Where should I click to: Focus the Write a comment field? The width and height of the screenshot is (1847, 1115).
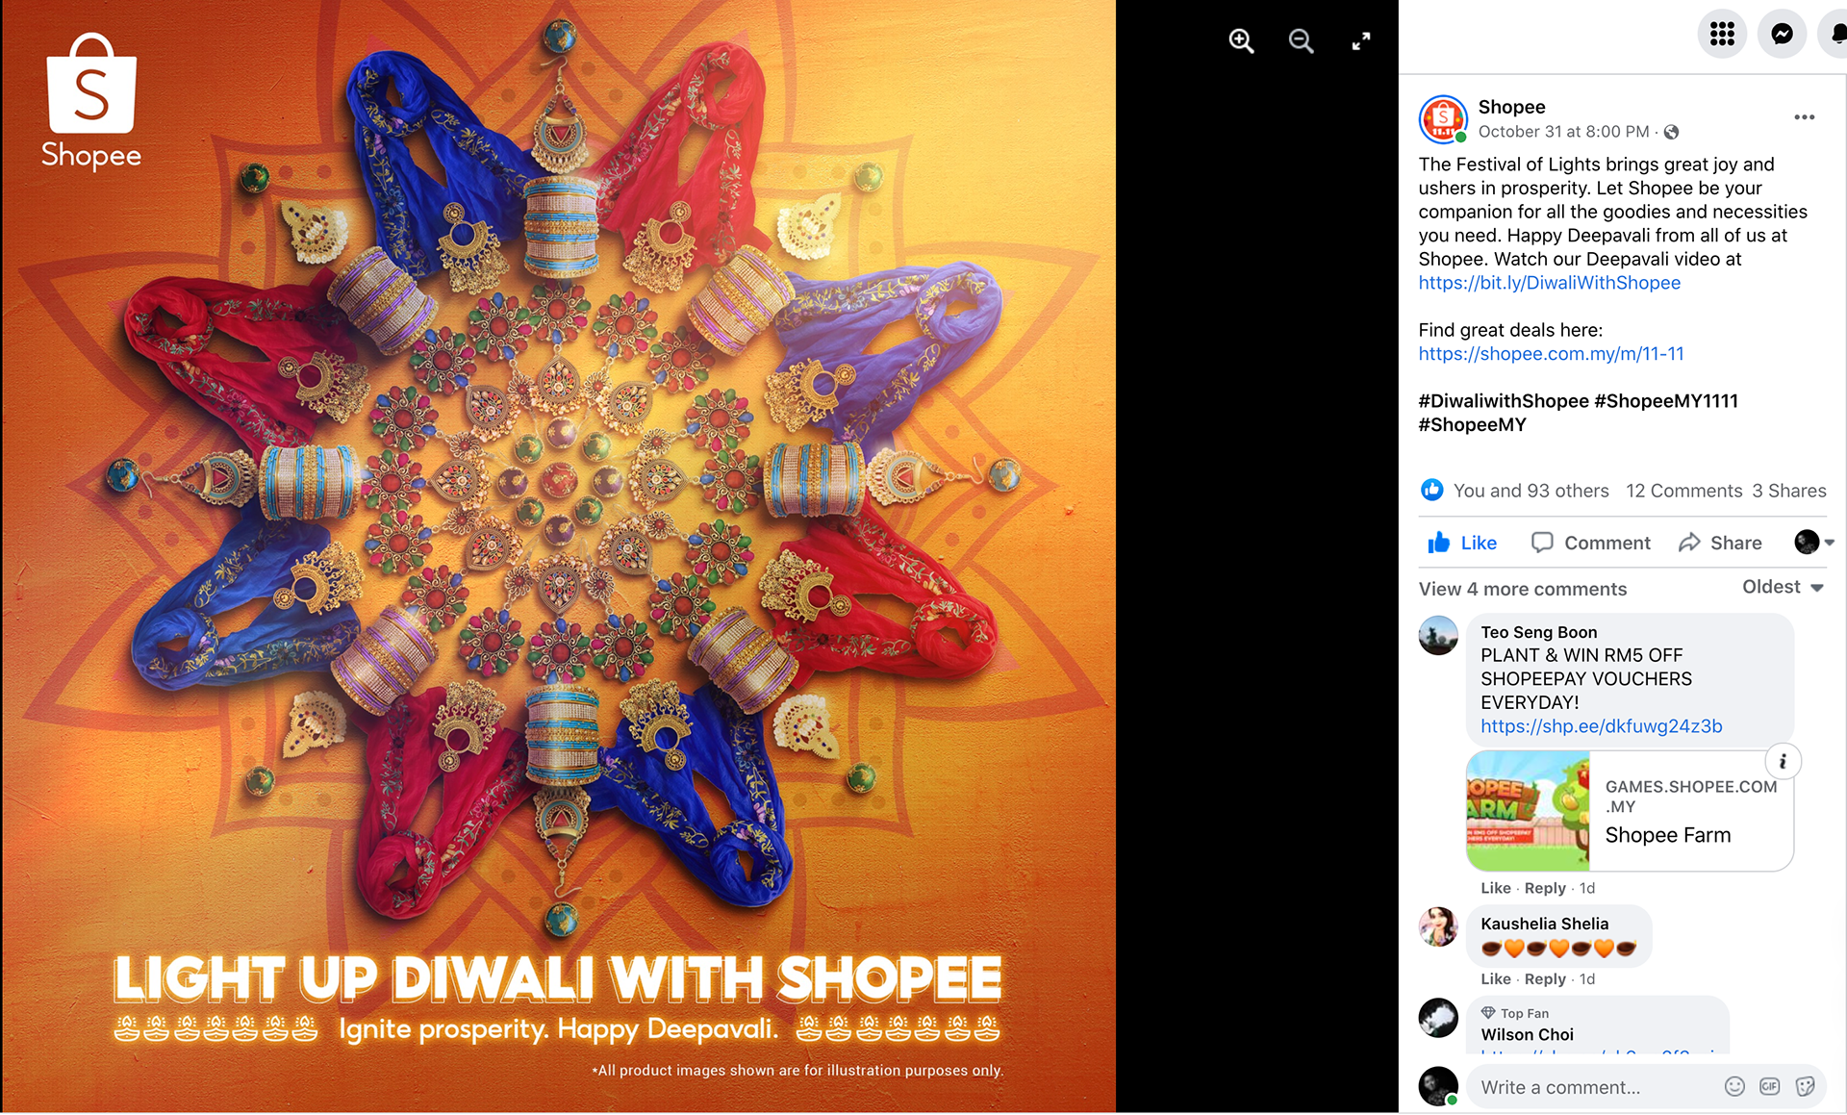(x=1597, y=1087)
